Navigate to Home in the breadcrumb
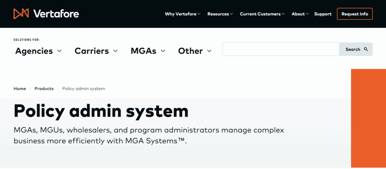The image size is (386, 169). click(x=20, y=88)
